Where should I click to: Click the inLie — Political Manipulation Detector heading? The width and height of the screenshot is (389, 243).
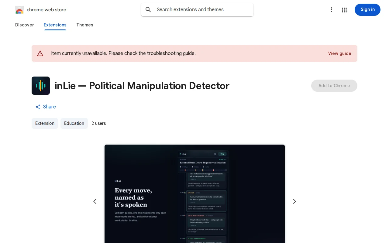[x=142, y=86]
